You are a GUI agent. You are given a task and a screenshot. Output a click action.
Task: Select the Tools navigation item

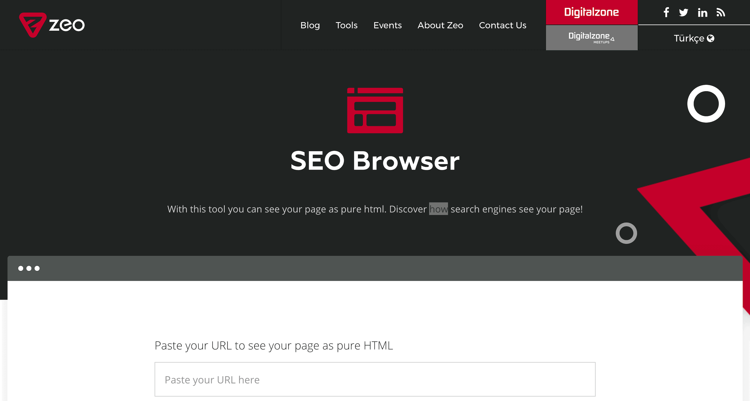pyautogui.click(x=346, y=25)
